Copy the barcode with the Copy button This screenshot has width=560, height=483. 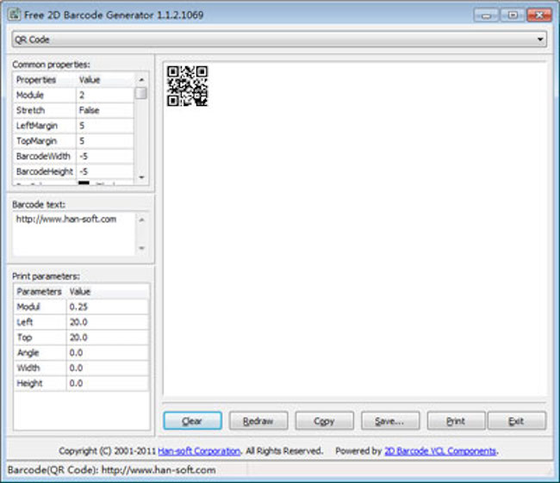coord(324,421)
